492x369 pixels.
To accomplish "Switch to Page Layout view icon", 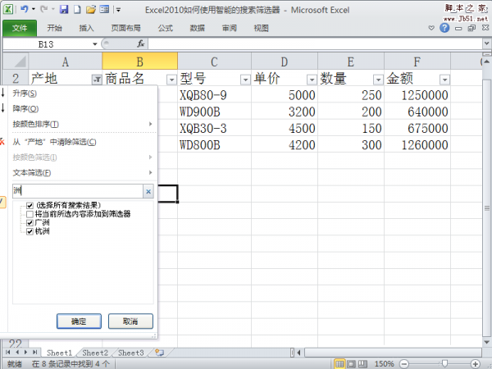I will 351,363.
